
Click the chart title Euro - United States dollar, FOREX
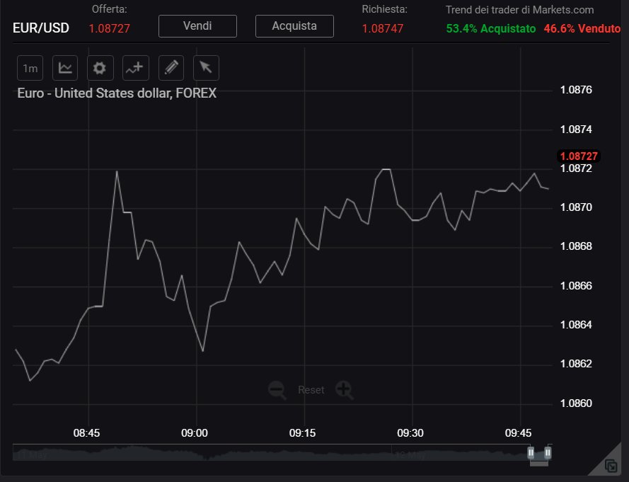tap(117, 93)
